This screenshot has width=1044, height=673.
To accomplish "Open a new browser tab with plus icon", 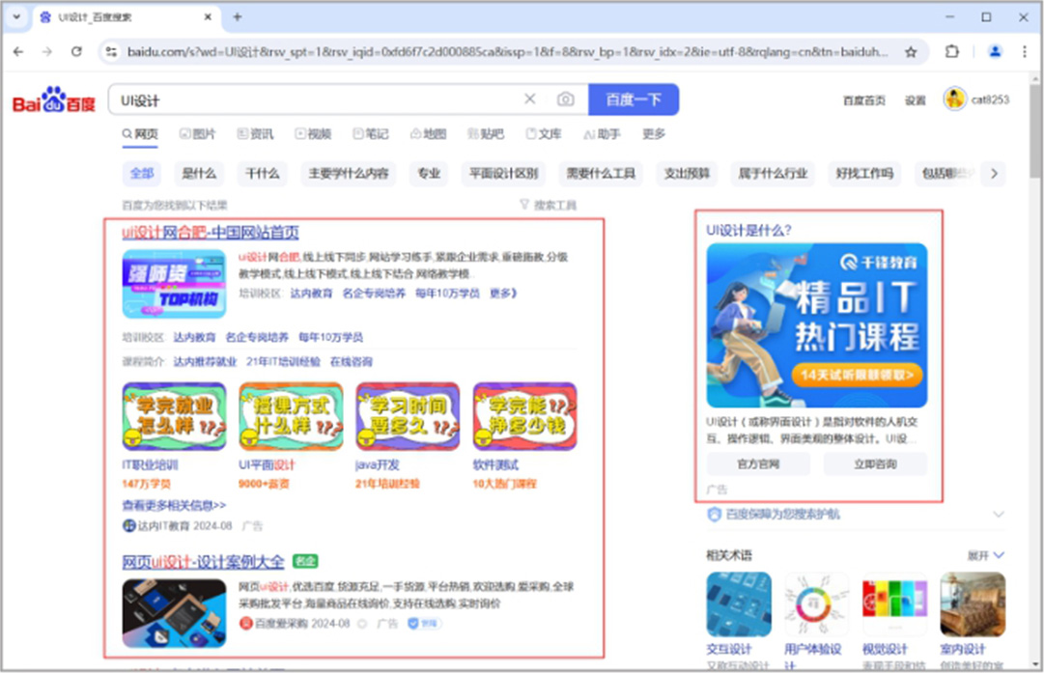I will tap(238, 17).
